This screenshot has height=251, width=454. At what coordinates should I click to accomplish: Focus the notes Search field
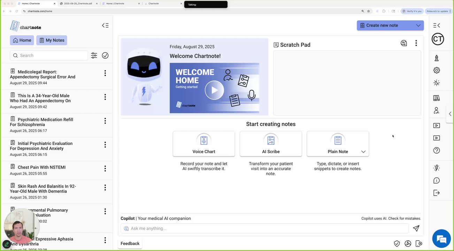click(x=49, y=55)
